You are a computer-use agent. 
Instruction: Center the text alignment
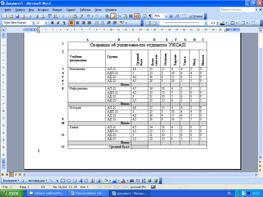click(78, 23)
